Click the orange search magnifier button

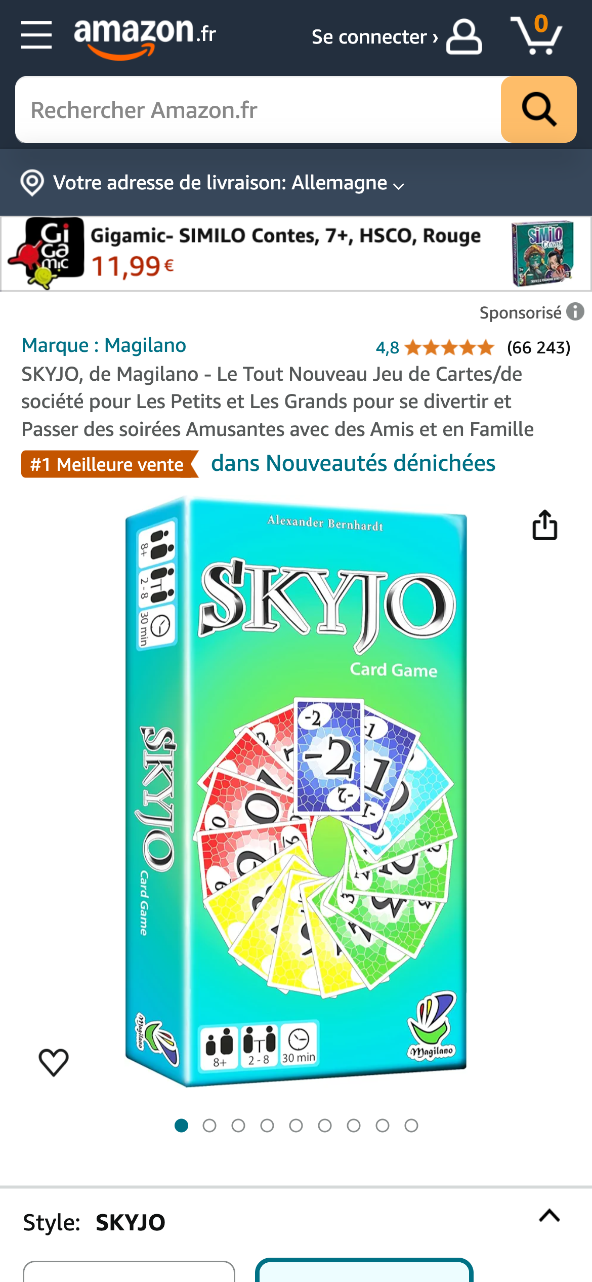[x=539, y=109]
